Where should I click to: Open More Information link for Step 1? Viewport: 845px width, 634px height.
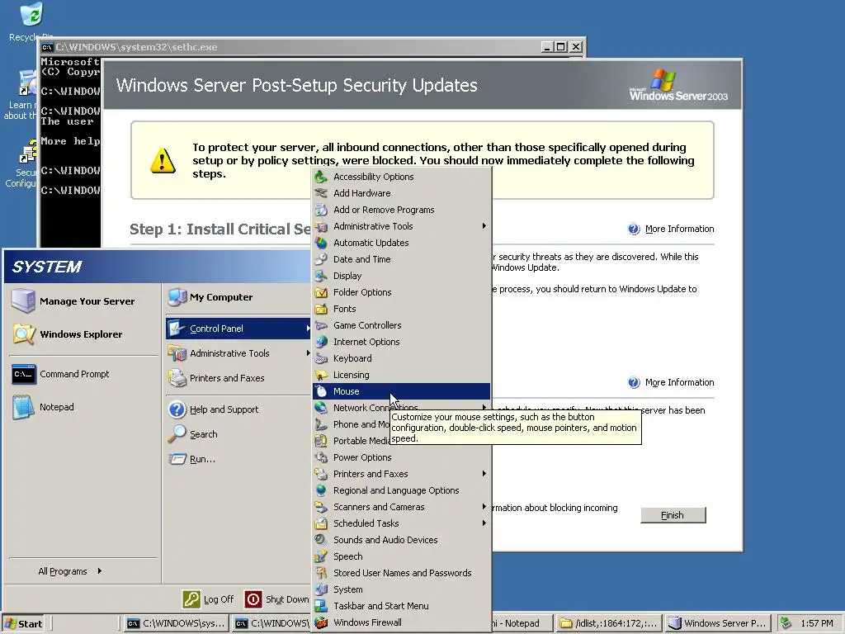[680, 229]
